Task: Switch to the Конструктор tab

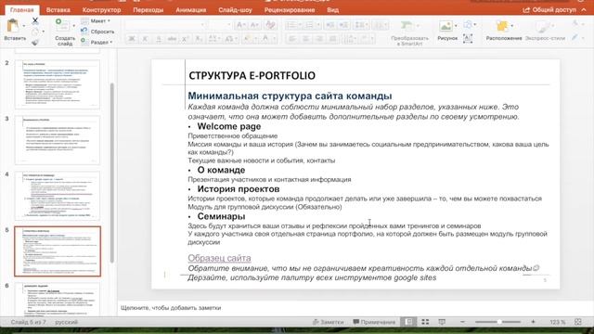Action: tap(101, 10)
